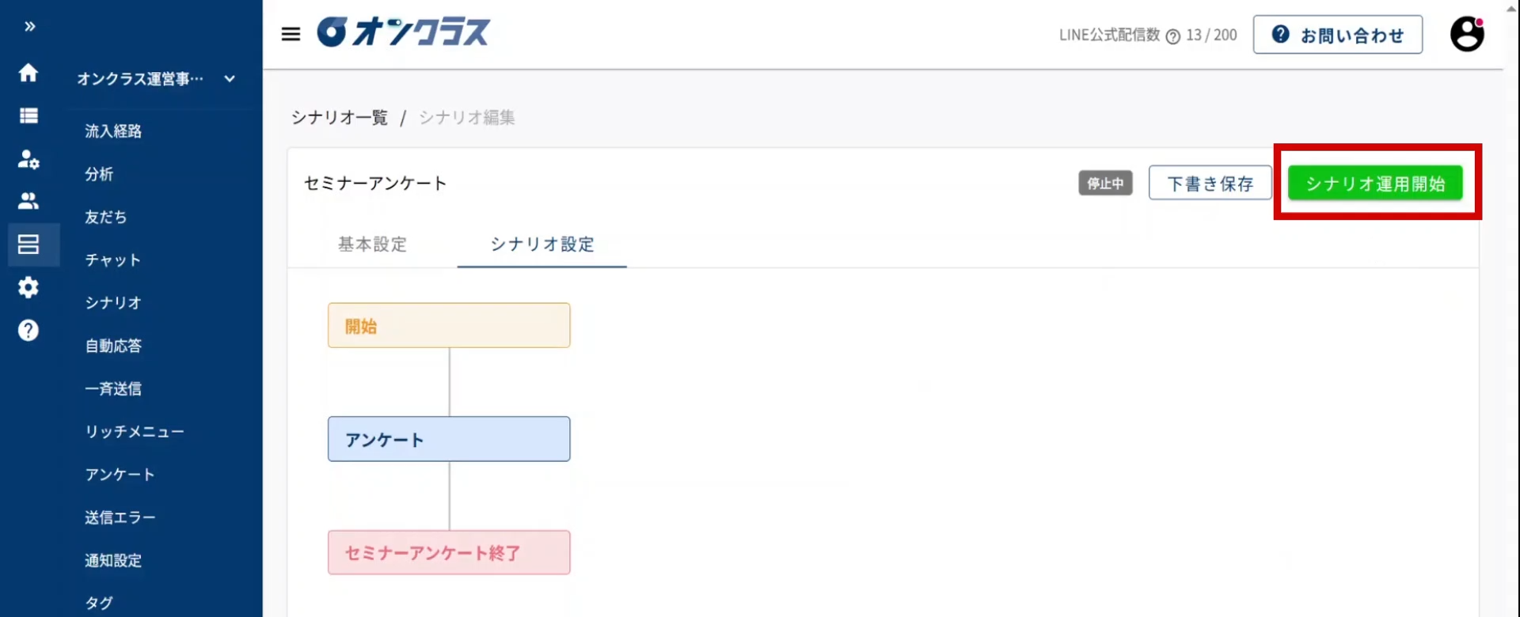Select the アンケート node in flow
1520x617 pixels.
click(449, 439)
